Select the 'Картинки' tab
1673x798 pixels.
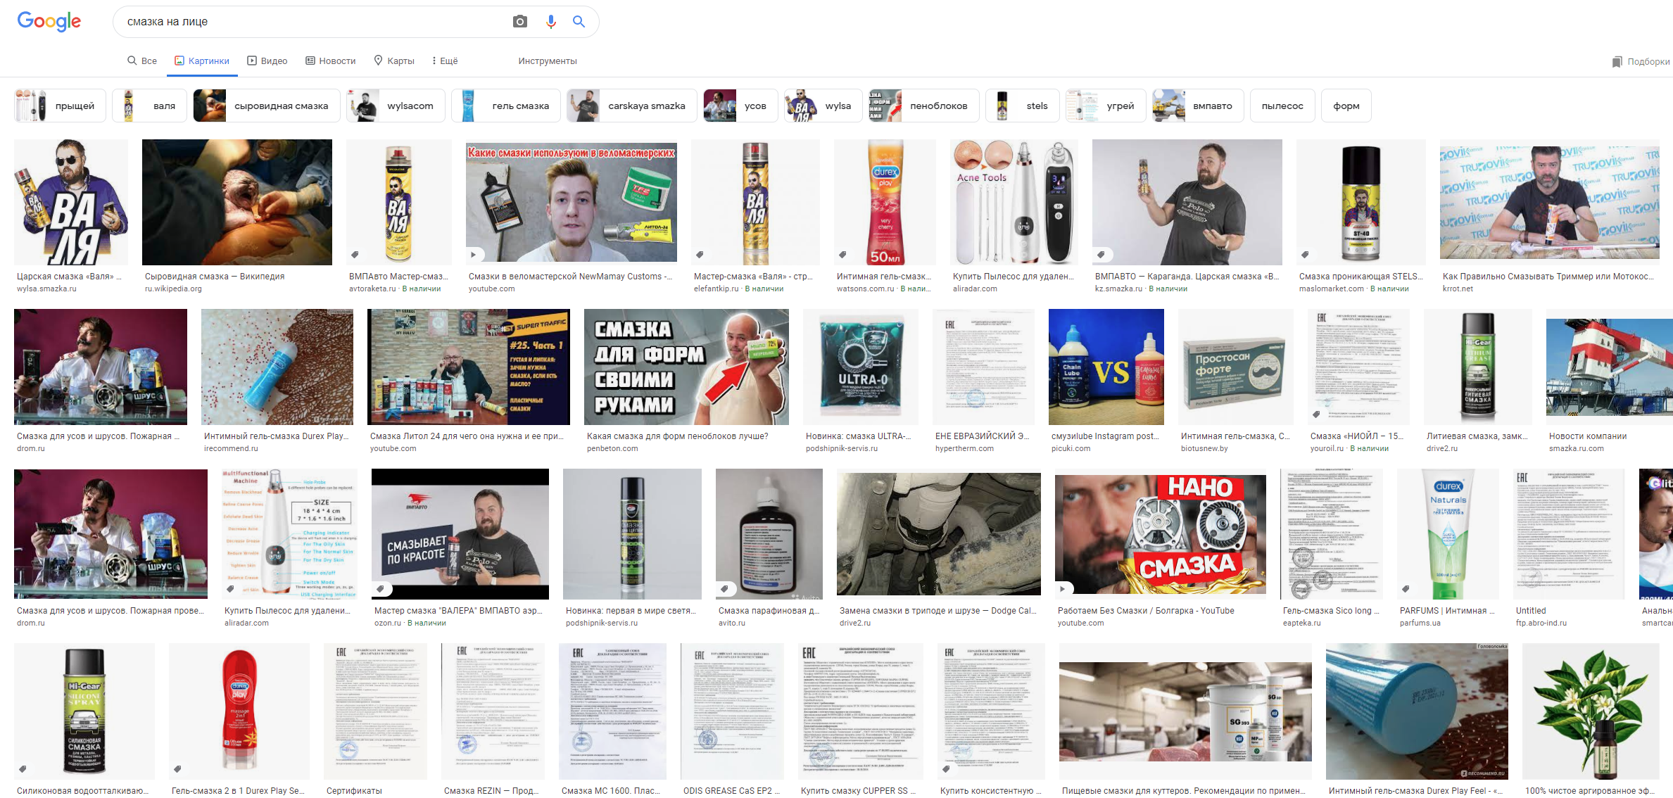tap(202, 61)
